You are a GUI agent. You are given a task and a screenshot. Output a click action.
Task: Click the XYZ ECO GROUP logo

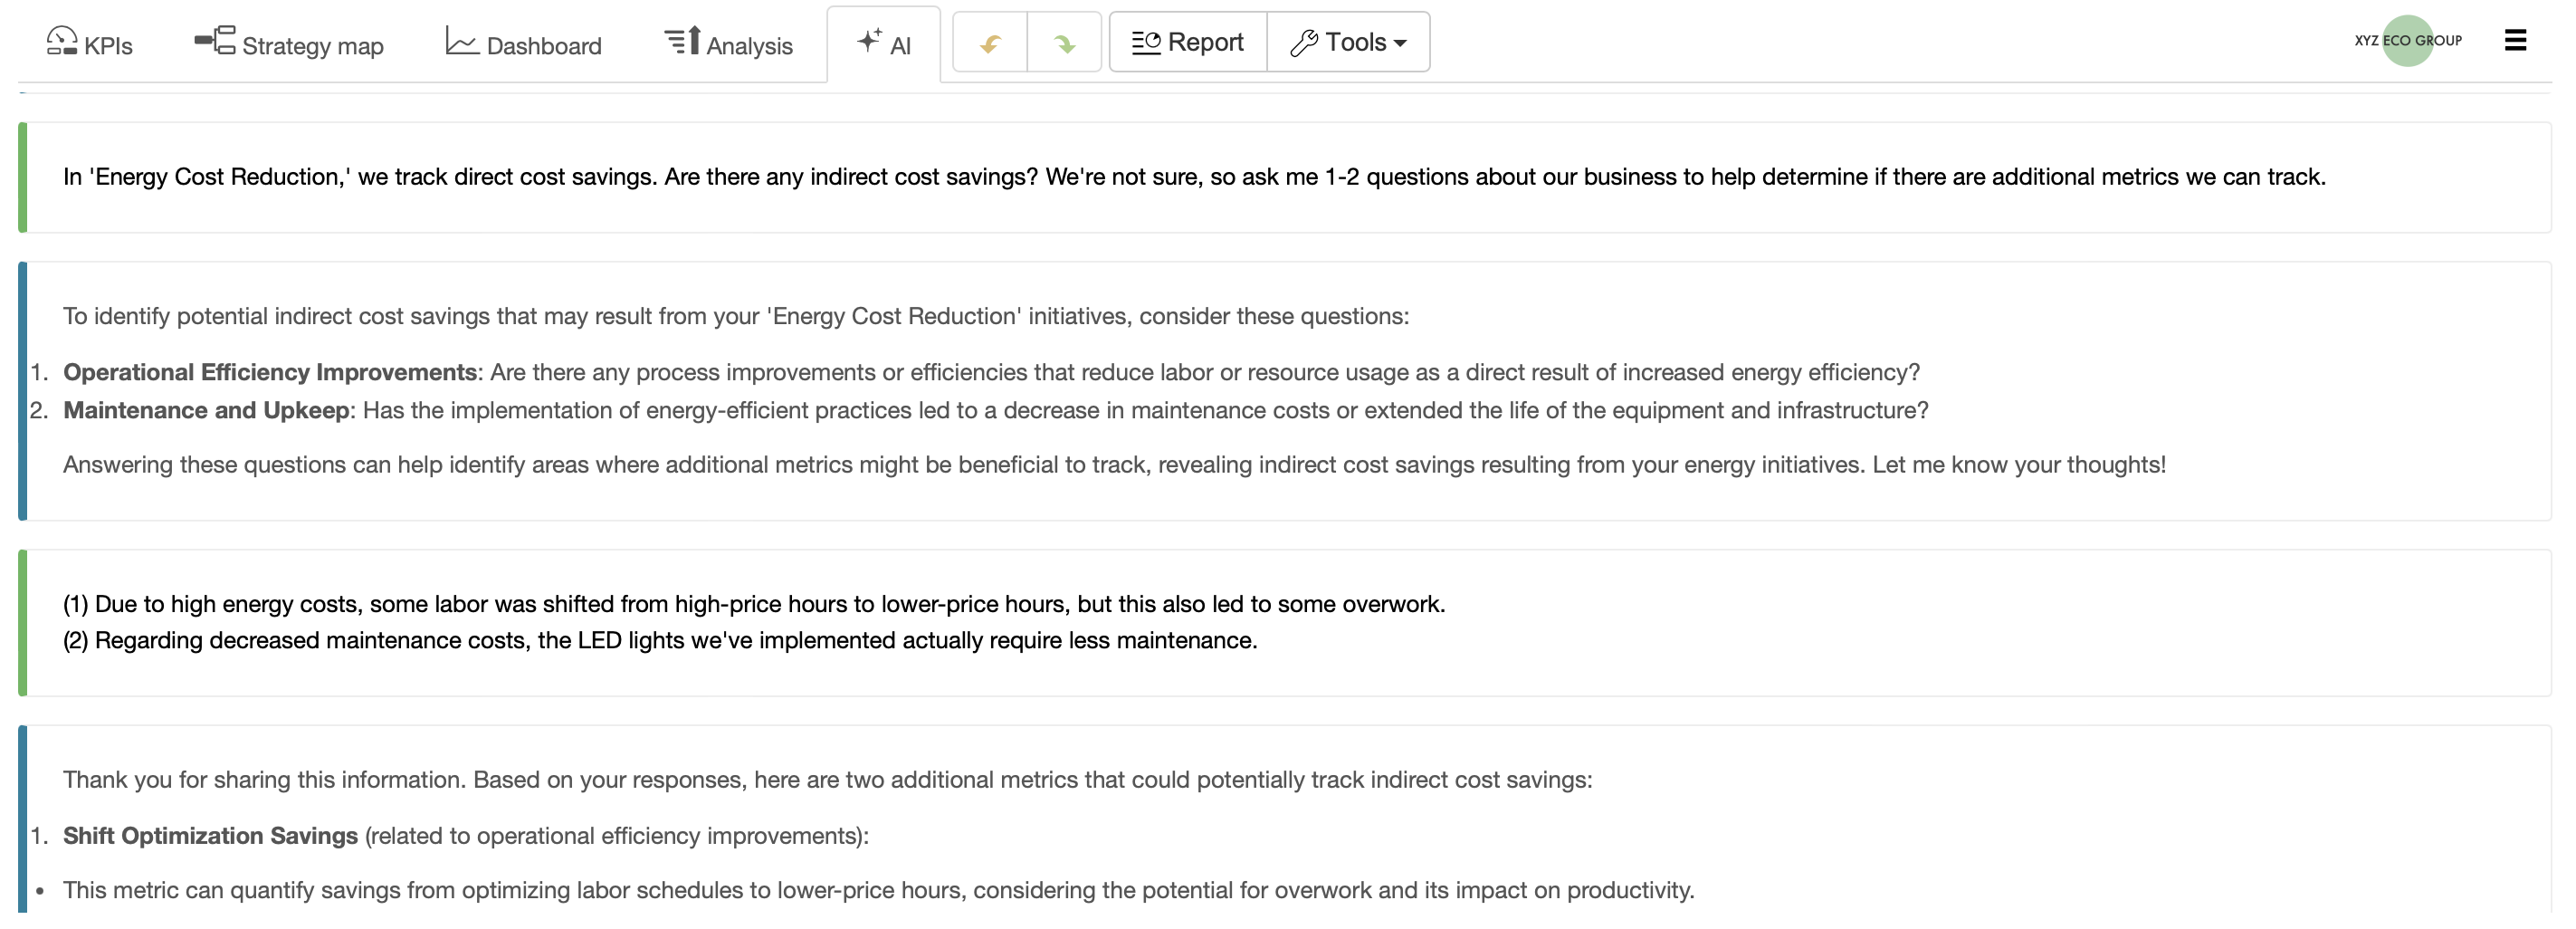click(x=2407, y=41)
